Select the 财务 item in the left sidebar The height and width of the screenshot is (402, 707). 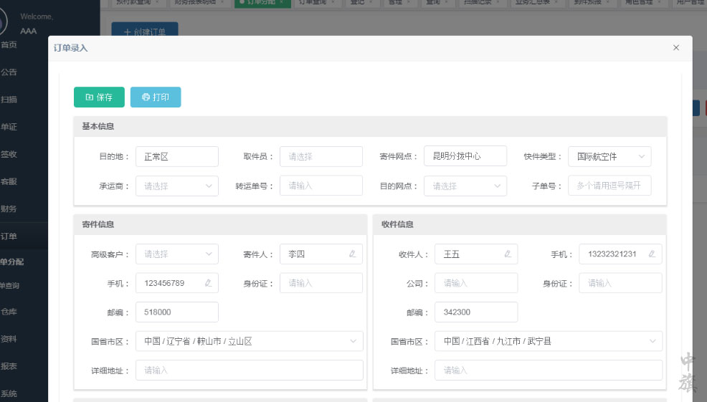(9, 209)
